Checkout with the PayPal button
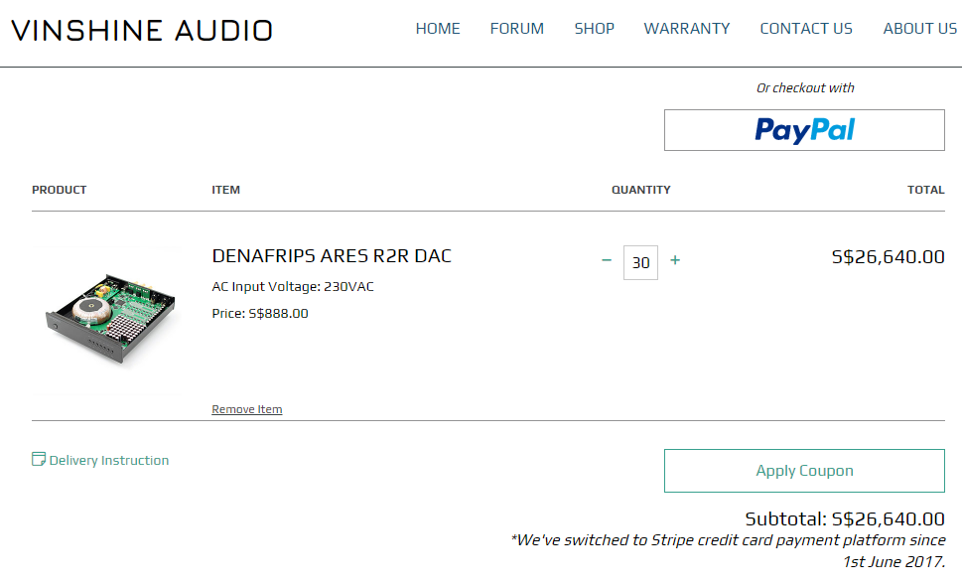Screen dimensions: 962x588 pos(804,130)
